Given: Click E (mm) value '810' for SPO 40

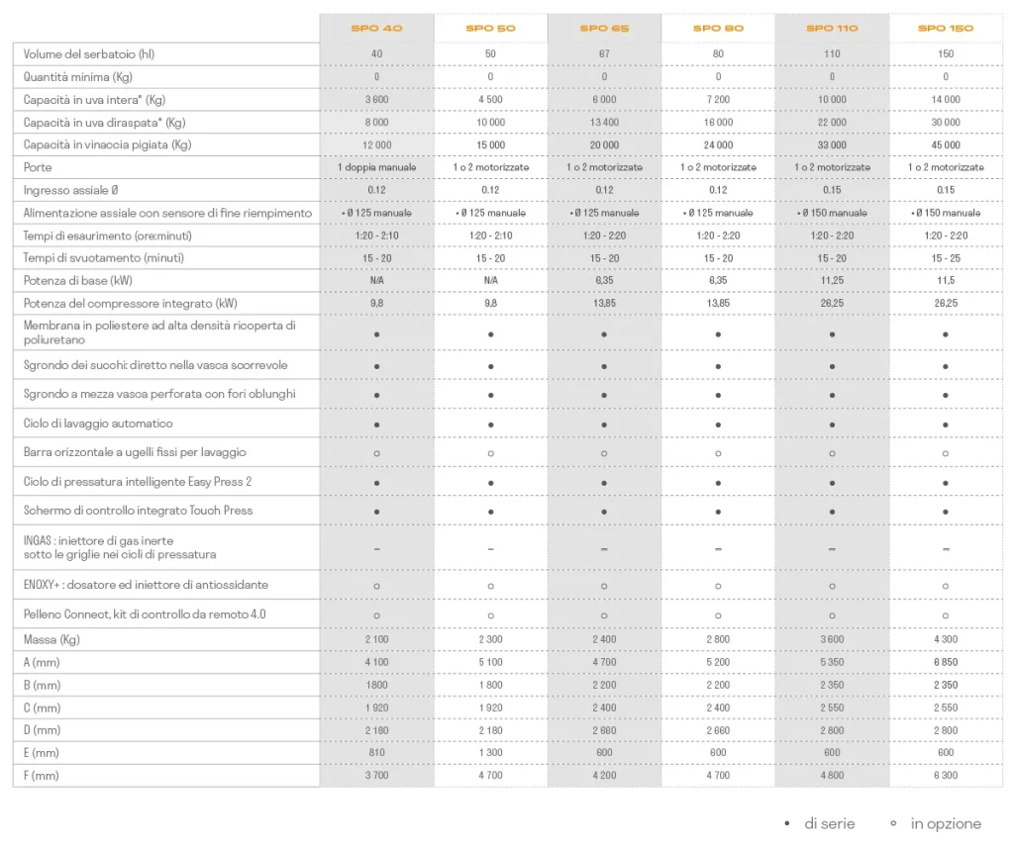Looking at the screenshot, I should [376, 753].
